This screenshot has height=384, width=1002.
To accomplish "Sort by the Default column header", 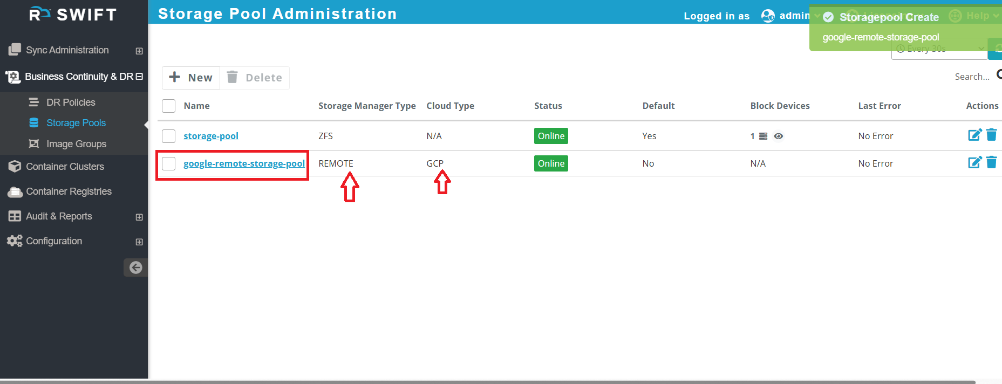I will point(658,106).
